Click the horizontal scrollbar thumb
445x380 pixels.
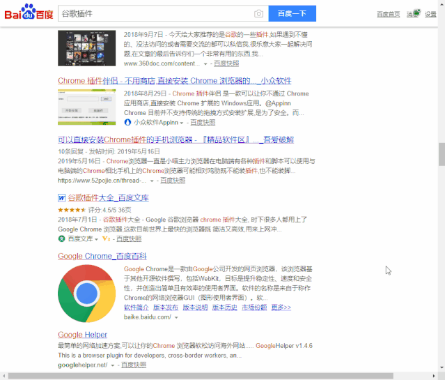pos(201,376)
